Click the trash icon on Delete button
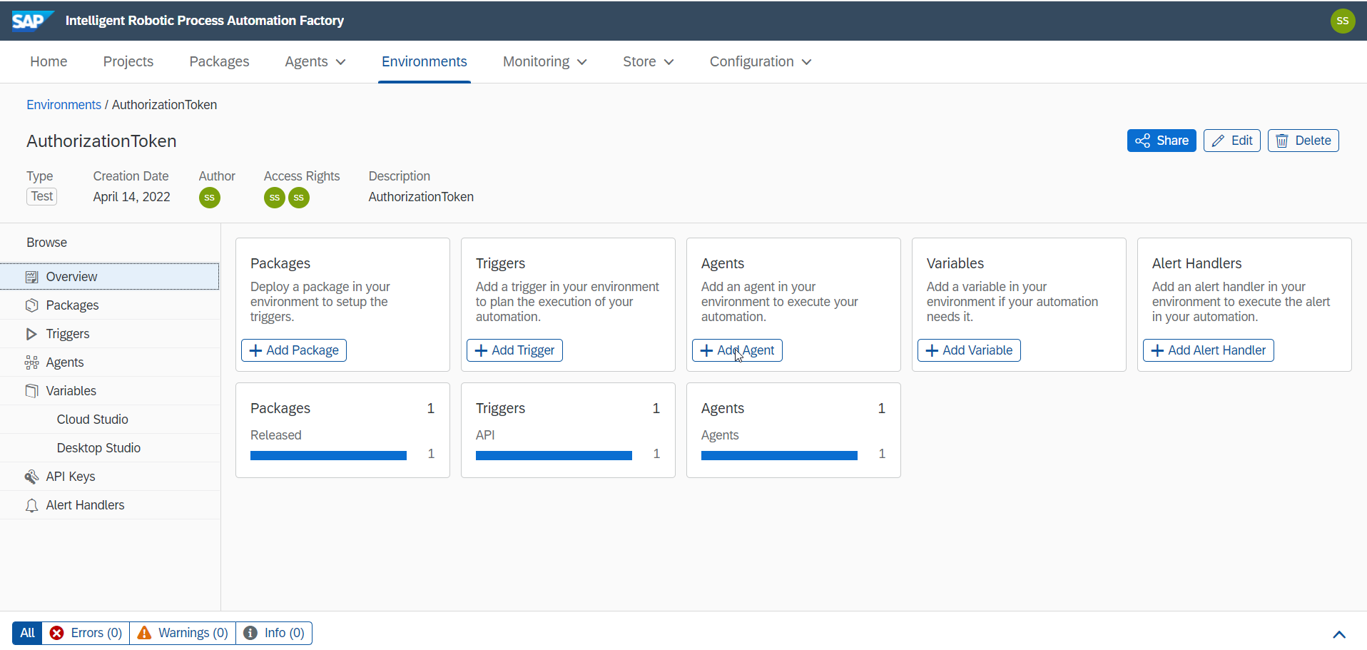1367x650 pixels. [1282, 141]
